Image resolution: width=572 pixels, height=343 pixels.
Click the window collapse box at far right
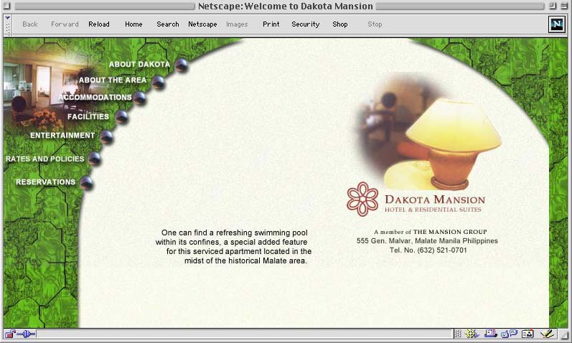click(x=564, y=6)
